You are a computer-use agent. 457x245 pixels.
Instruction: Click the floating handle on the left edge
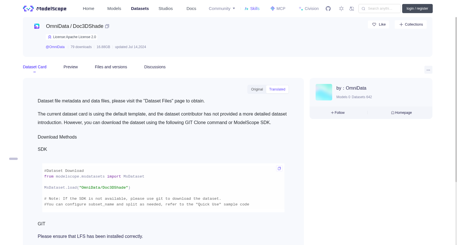pos(13,159)
